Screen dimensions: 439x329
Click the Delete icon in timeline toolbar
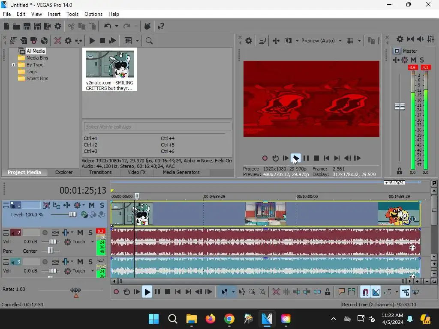(x=276, y=292)
